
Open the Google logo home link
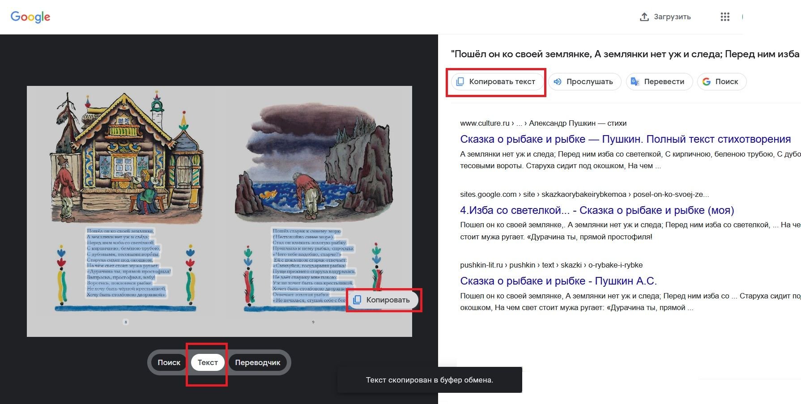[x=30, y=17]
